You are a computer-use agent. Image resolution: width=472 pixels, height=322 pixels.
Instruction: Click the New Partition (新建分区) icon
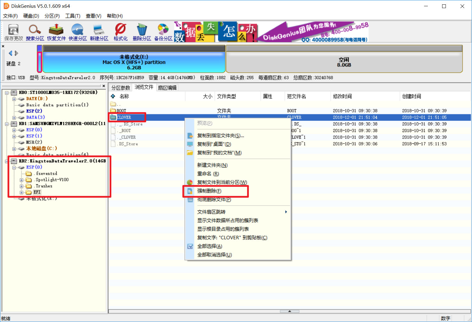point(99,32)
